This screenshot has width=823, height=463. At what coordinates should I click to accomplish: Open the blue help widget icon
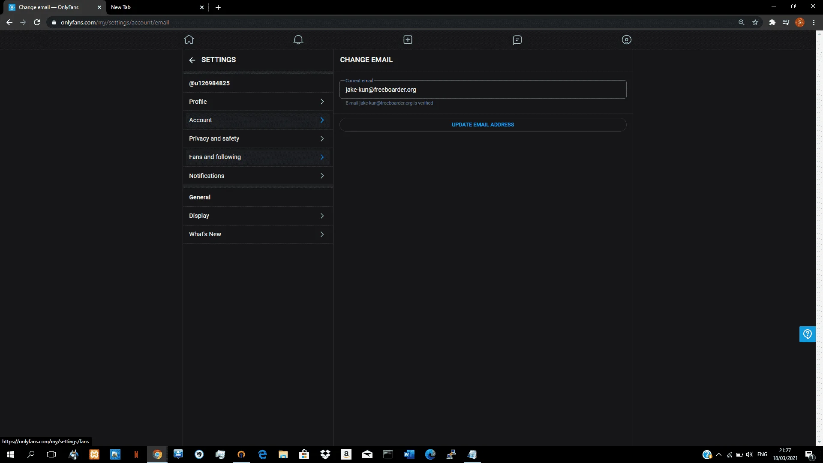coord(808,334)
